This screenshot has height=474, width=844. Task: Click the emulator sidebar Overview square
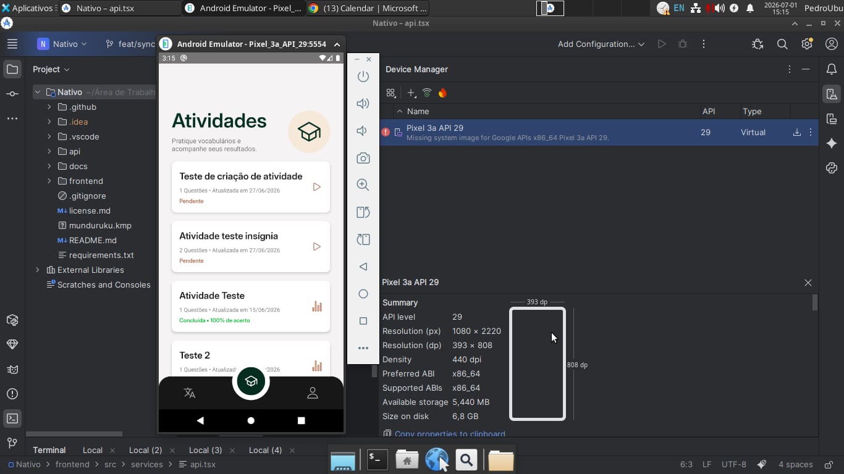(x=363, y=321)
